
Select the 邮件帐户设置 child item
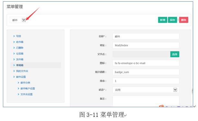[28, 88]
